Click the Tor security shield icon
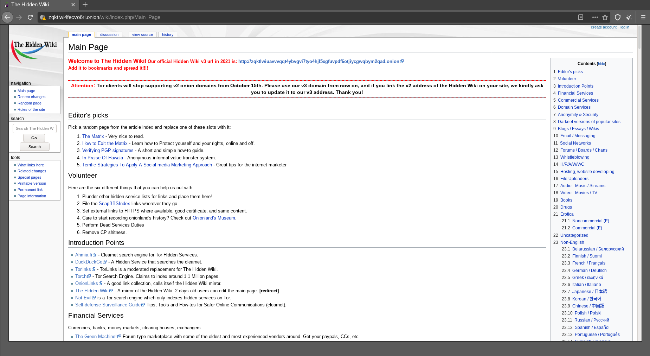Image resolution: width=650 pixels, height=356 pixels. click(x=617, y=17)
